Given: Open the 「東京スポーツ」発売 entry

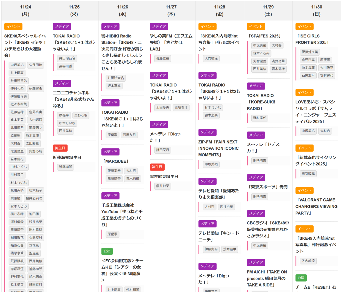Looking at the screenshot, I should (x=267, y=187).
